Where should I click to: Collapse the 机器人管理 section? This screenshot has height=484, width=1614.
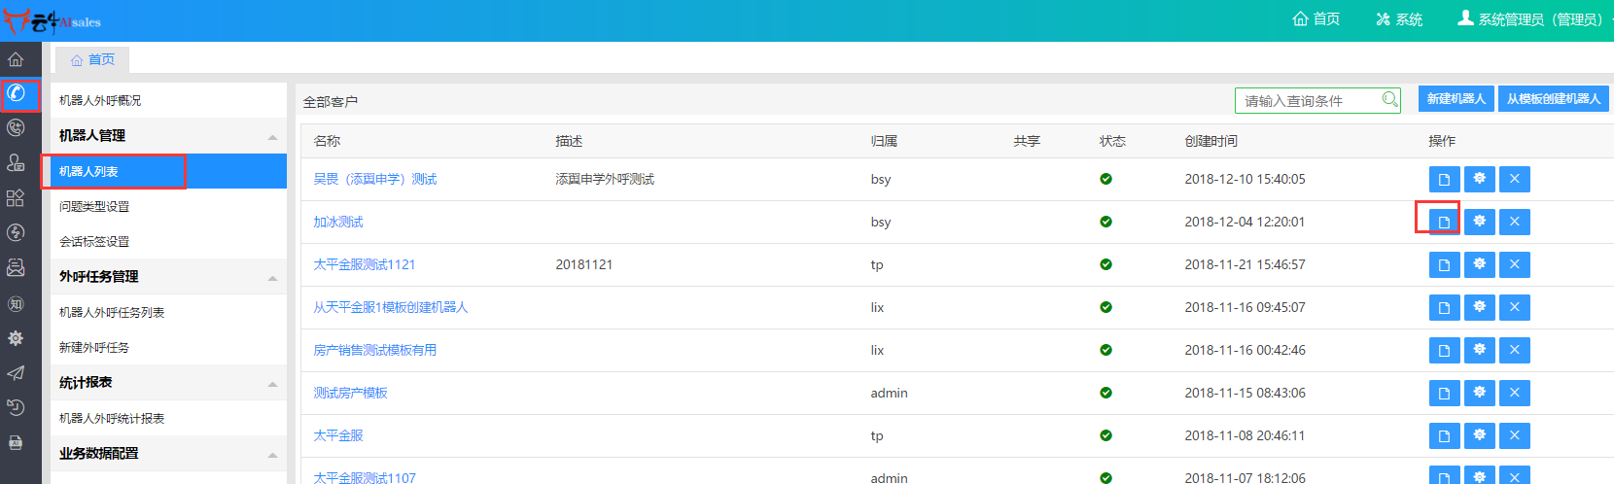pos(272,137)
